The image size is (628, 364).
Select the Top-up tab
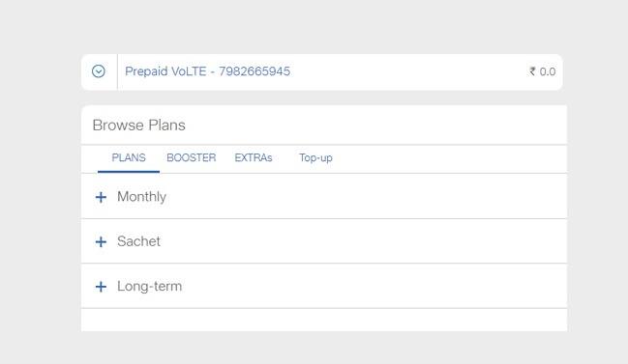click(315, 158)
